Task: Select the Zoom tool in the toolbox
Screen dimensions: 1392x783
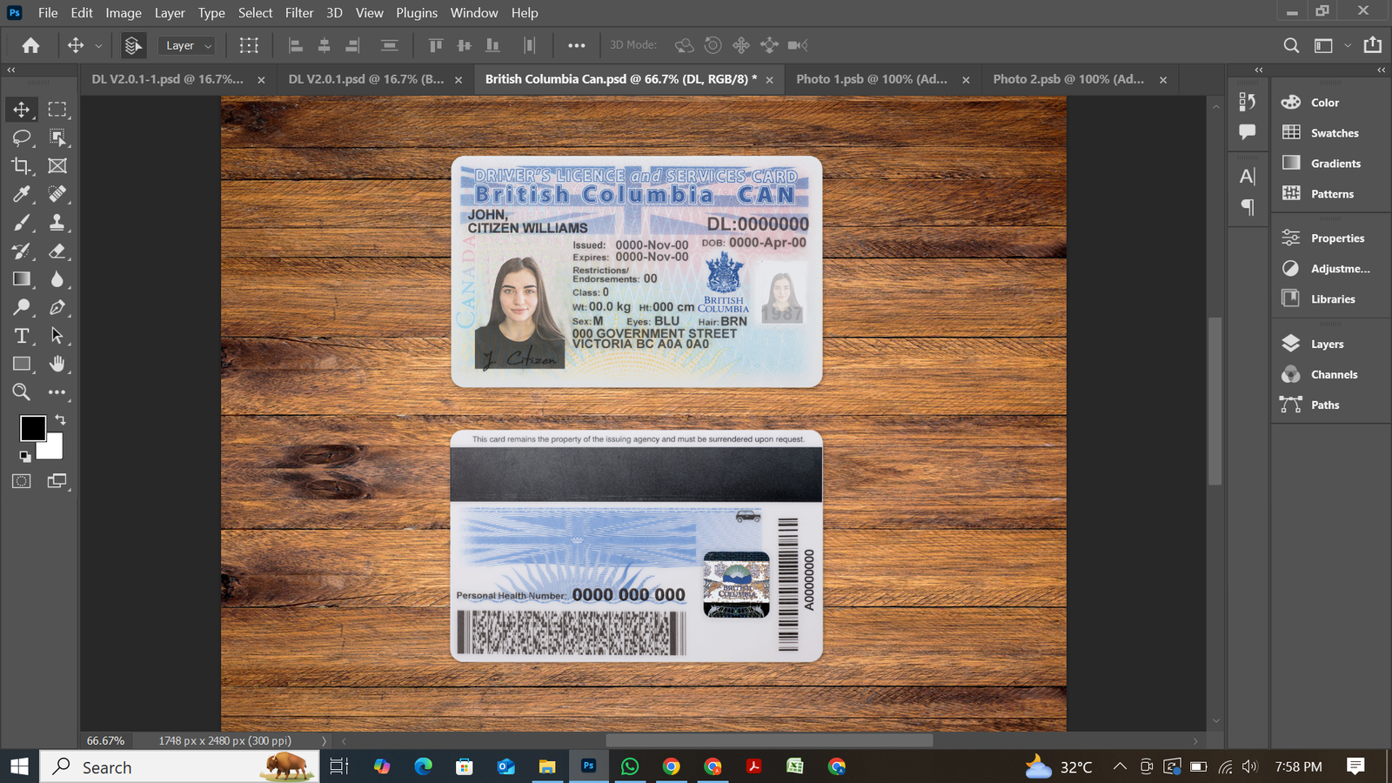Action: [22, 392]
